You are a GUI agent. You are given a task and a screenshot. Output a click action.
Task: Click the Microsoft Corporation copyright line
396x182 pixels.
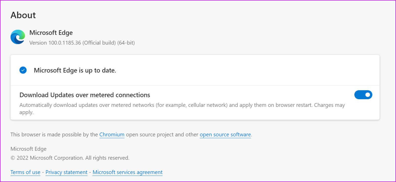point(70,158)
